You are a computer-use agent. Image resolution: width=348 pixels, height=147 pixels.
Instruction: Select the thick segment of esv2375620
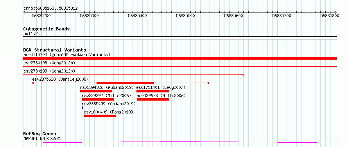coord(125,83)
